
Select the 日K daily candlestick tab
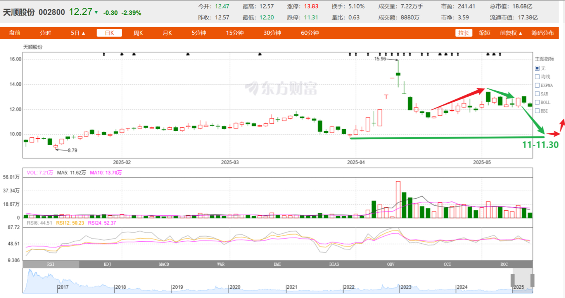pyautogui.click(x=109, y=33)
